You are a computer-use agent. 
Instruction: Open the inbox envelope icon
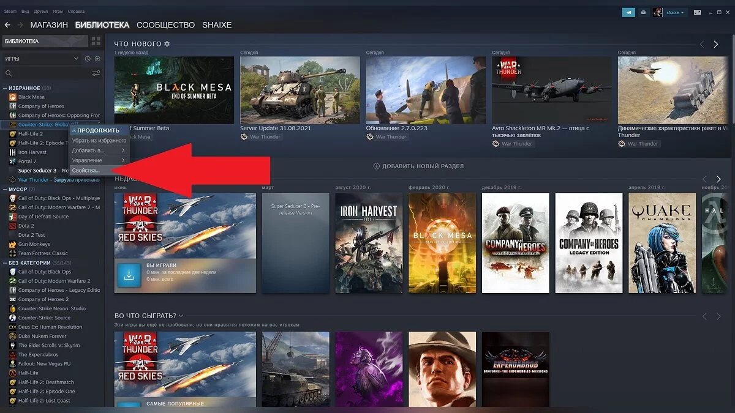[643, 12]
